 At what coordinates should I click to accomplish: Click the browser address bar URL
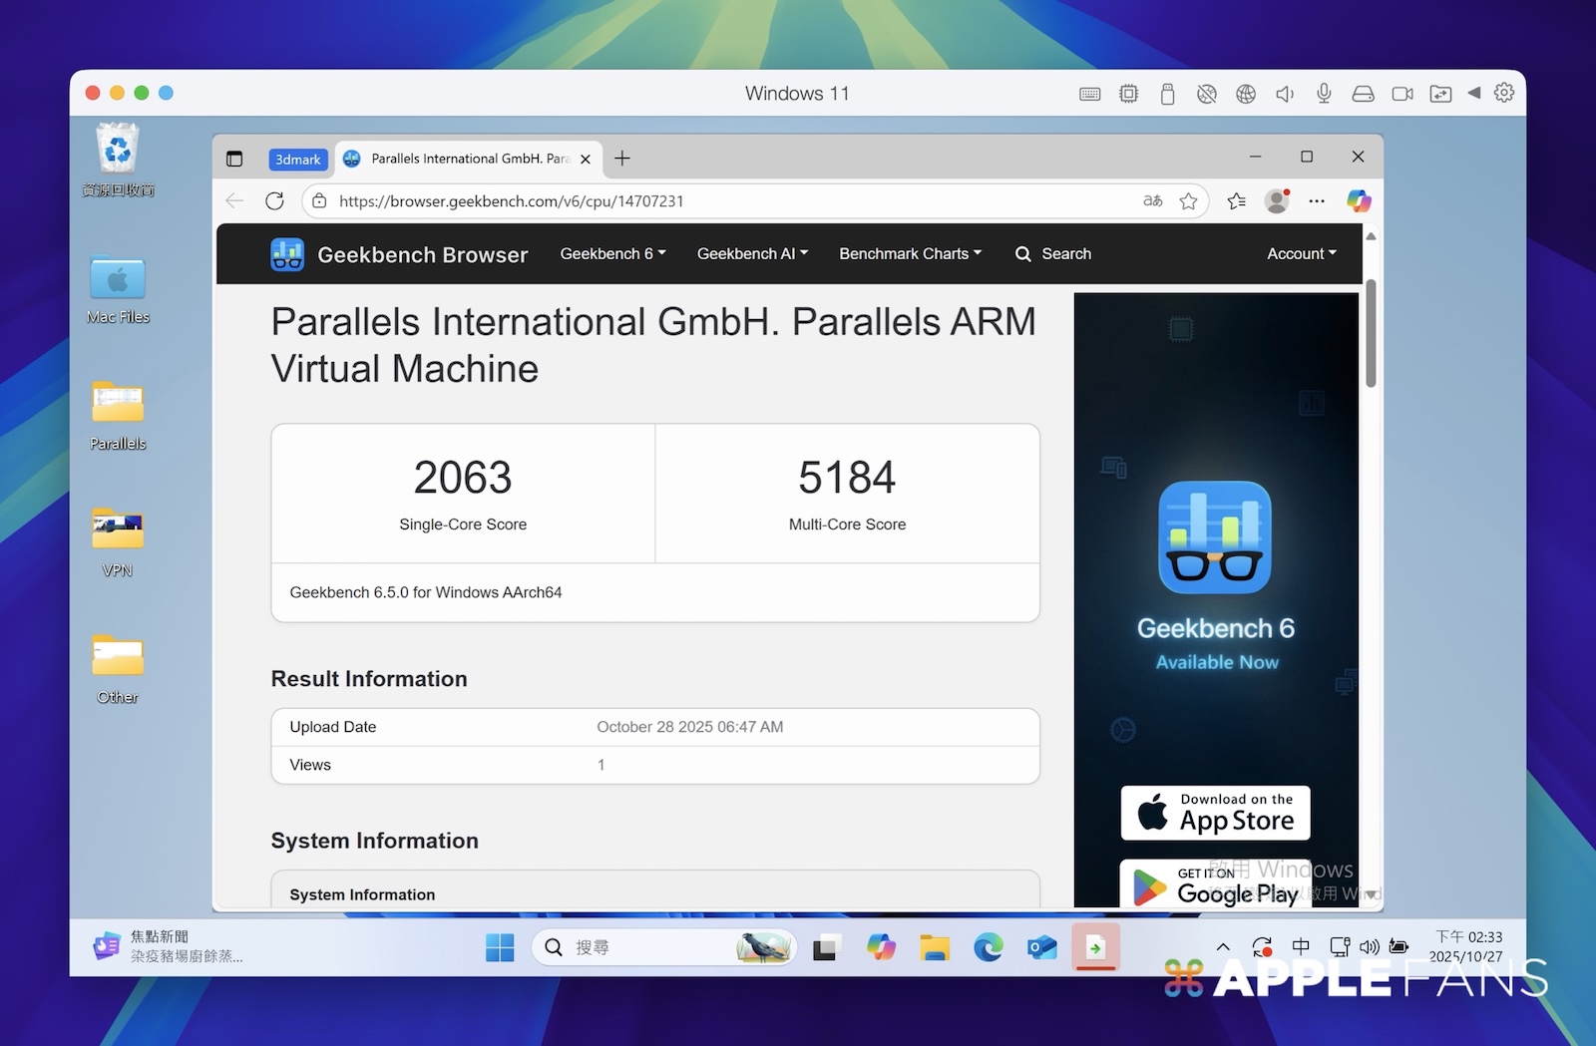click(x=511, y=201)
